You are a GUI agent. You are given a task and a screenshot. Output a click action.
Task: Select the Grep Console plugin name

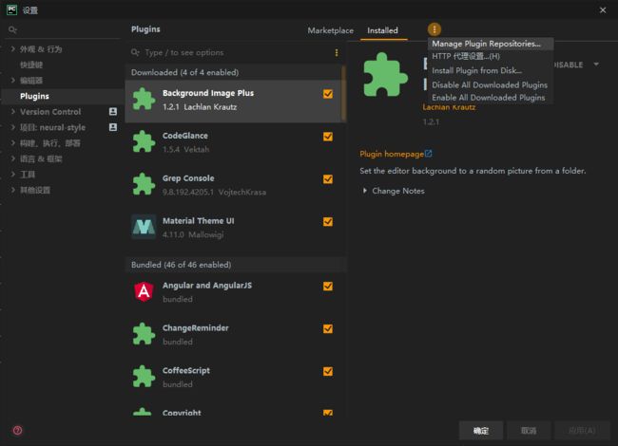(188, 178)
